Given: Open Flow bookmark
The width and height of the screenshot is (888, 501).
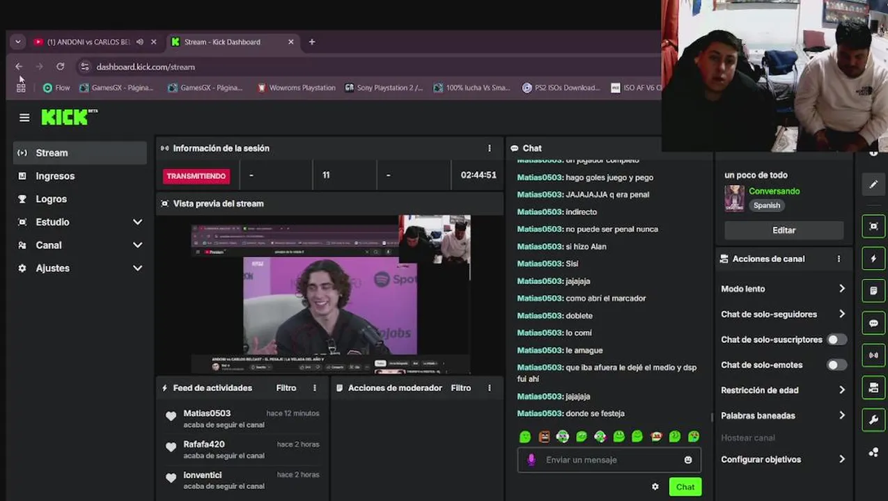Looking at the screenshot, I should 56,88.
